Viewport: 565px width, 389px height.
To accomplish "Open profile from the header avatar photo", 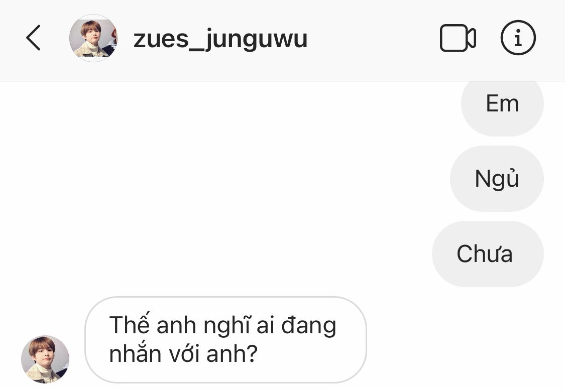I will [93, 38].
